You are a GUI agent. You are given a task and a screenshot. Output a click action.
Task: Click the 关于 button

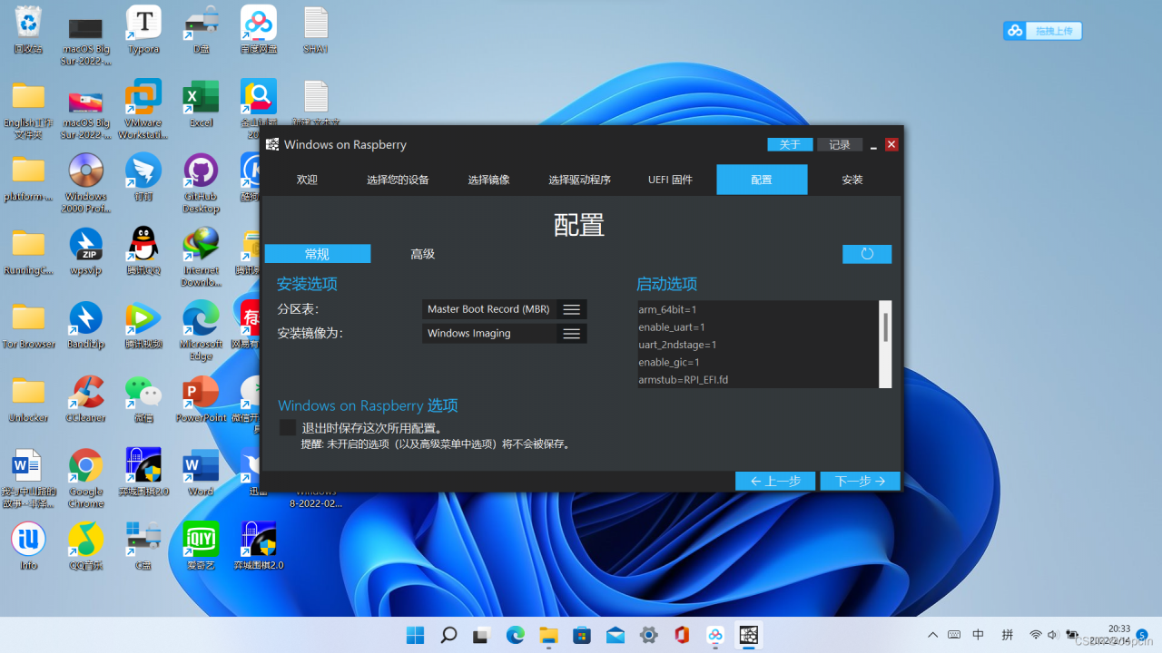tap(790, 144)
